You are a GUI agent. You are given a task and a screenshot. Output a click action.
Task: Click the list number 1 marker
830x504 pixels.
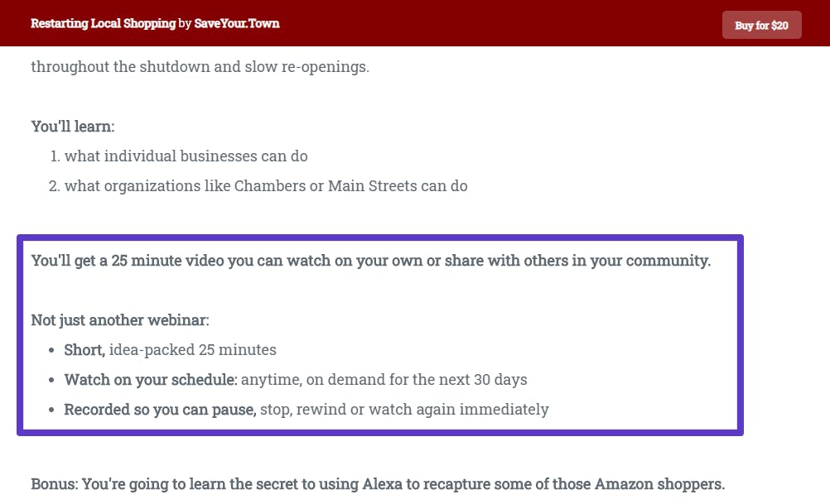pos(55,156)
